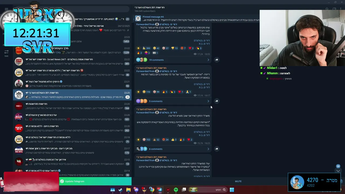Open the Windows Start menu
345x194 pixels.
[x=232, y=190]
